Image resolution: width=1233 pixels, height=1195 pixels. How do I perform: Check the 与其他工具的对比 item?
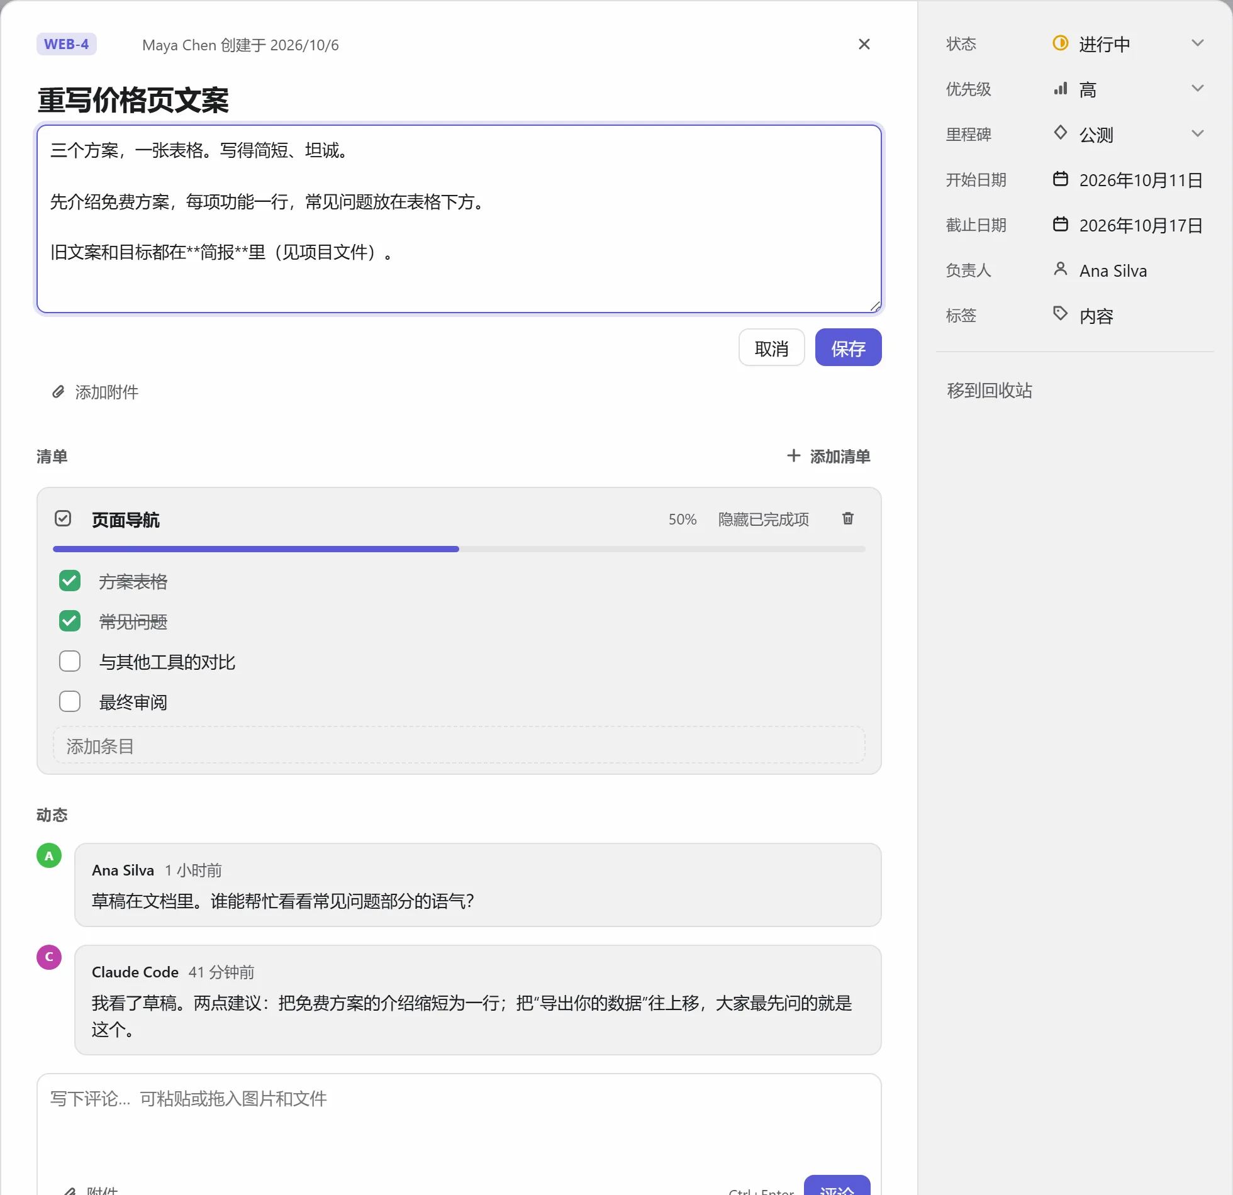click(x=70, y=661)
